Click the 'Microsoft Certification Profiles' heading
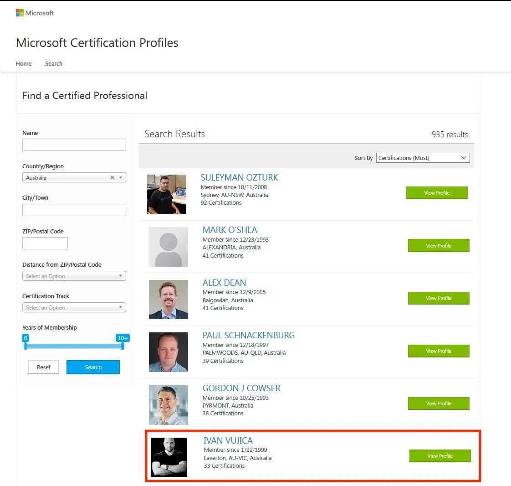Image resolution: width=511 pixels, height=486 pixels. coord(97,43)
